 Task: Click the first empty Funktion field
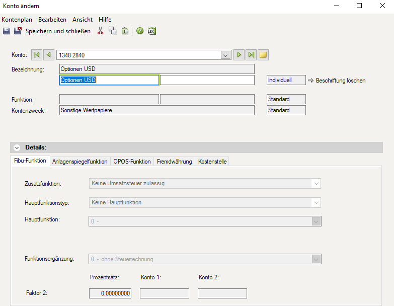point(109,99)
